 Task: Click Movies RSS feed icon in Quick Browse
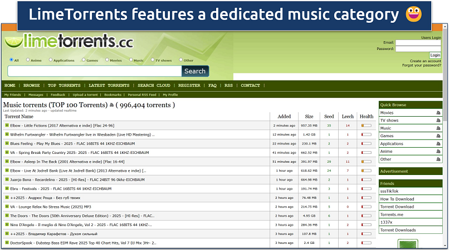[438, 113]
